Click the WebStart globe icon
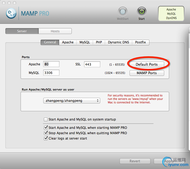Viewport: 190px width, 169px height. (123, 12)
